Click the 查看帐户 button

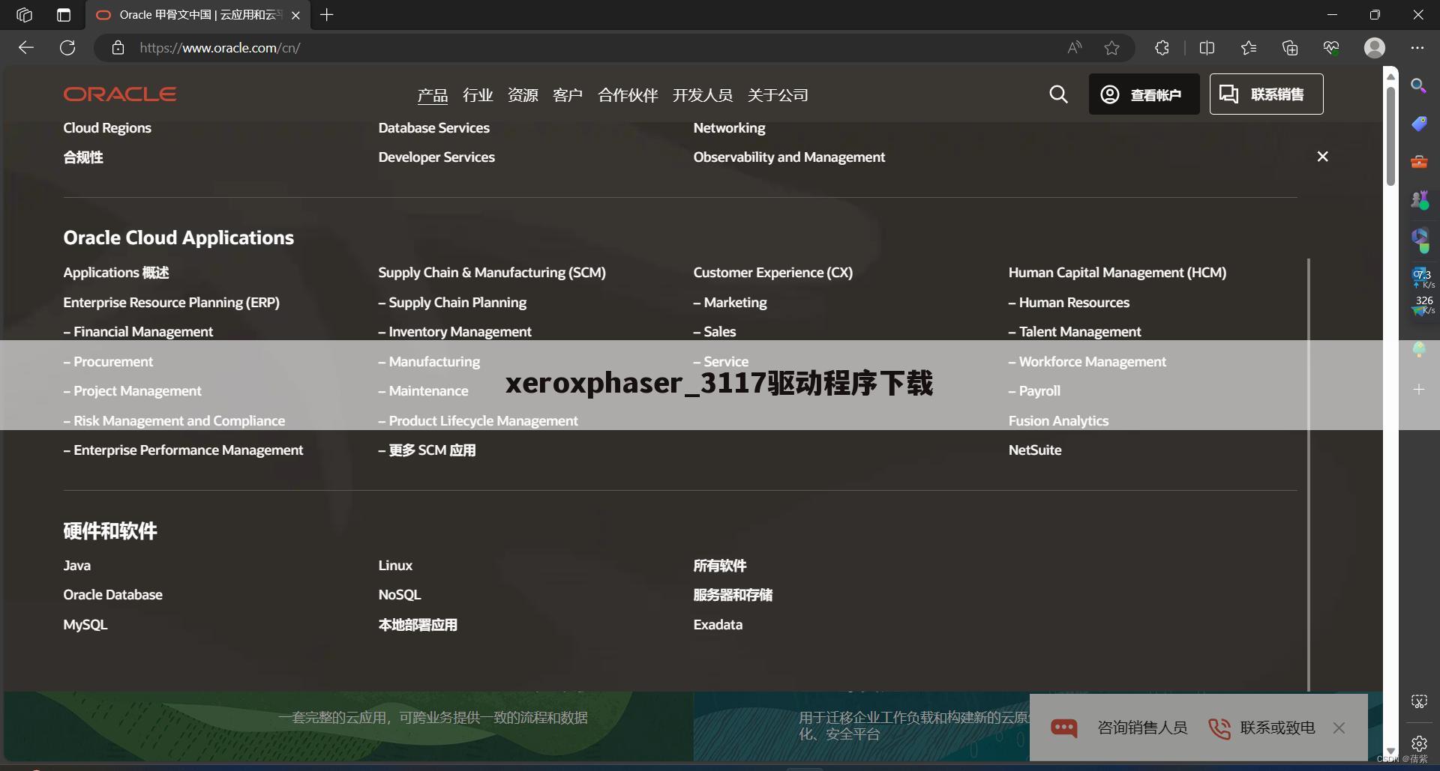click(1144, 94)
